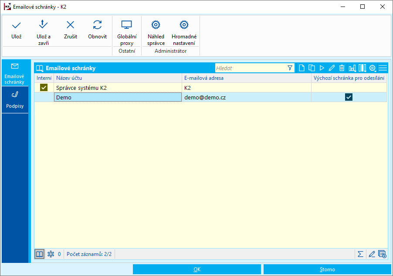Uncheck default outgoing mailbox for Demo
This screenshot has height=276, width=393.
(349, 97)
